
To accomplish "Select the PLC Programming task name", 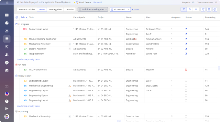I will click(38, 70).
